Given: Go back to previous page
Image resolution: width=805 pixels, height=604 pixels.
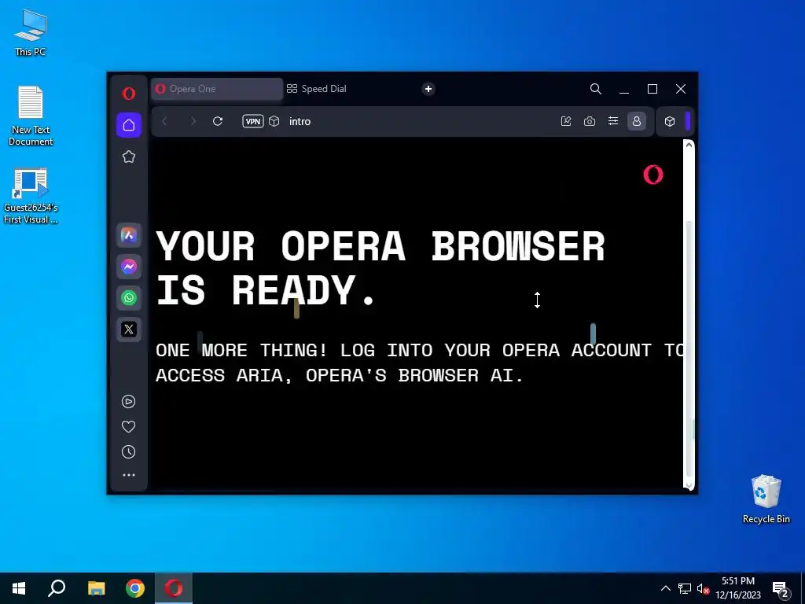Looking at the screenshot, I should 165,121.
